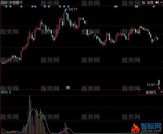
Task: Click the cyan candlestick at 11.07
Action: point(159,82)
